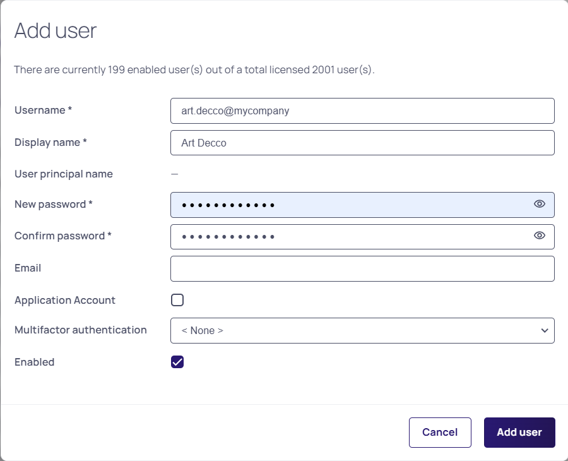The width and height of the screenshot is (568, 461).
Task: Cancel the Add user dialog
Action: (x=440, y=432)
